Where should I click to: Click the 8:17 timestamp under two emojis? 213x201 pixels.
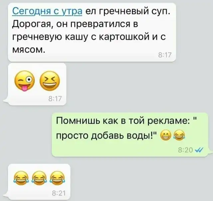click(55, 99)
